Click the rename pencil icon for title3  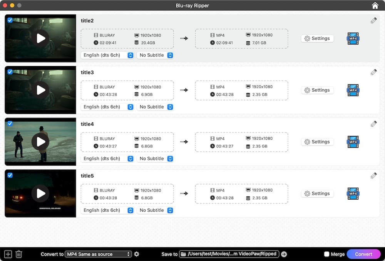(x=373, y=72)
